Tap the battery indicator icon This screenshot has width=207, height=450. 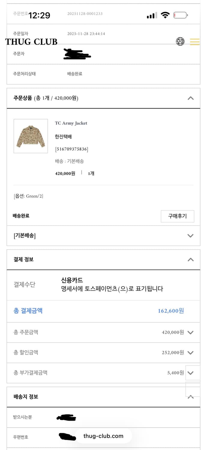(180, 14)
